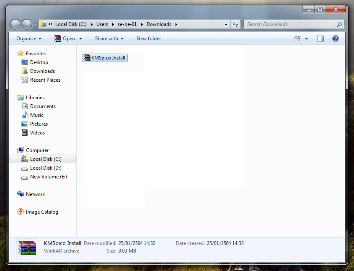354x271 pixels.
Task: Click KMSpico Install name in details pane
Action: (62, 243)
